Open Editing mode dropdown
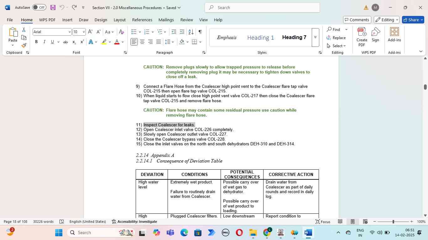This screenshot has width=428, height=240. 387,20
